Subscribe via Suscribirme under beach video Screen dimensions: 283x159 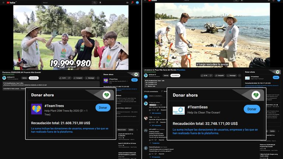(175, 75)
